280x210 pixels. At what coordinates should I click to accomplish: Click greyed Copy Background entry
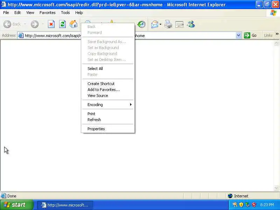(x=108, y=54)
